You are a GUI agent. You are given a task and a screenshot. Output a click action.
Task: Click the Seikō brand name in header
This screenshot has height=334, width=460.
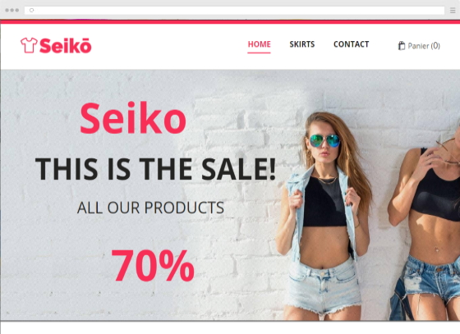(66, 46)
